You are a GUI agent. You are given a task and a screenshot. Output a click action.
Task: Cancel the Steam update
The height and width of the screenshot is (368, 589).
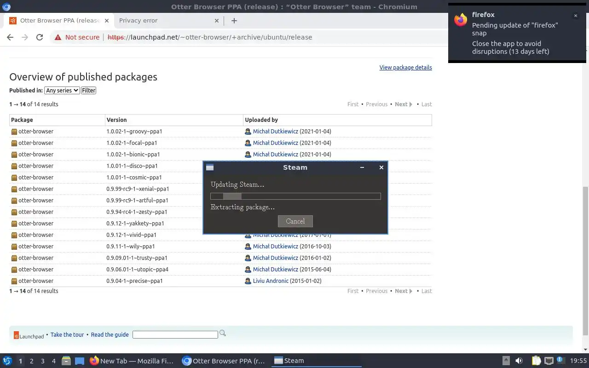click(x=295, y=221)
